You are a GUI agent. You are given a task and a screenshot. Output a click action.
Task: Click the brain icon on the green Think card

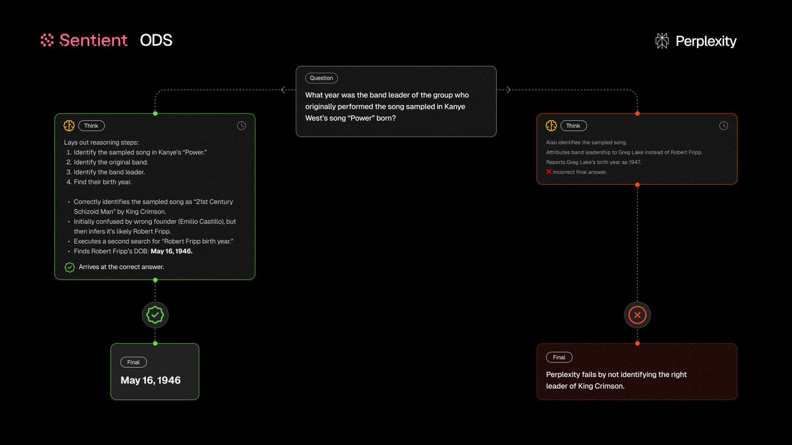(69, 125)
